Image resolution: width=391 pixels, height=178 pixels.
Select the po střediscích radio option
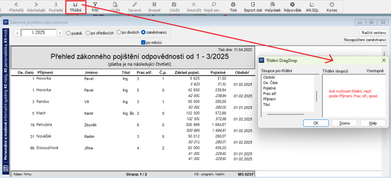tap(87, 33)
